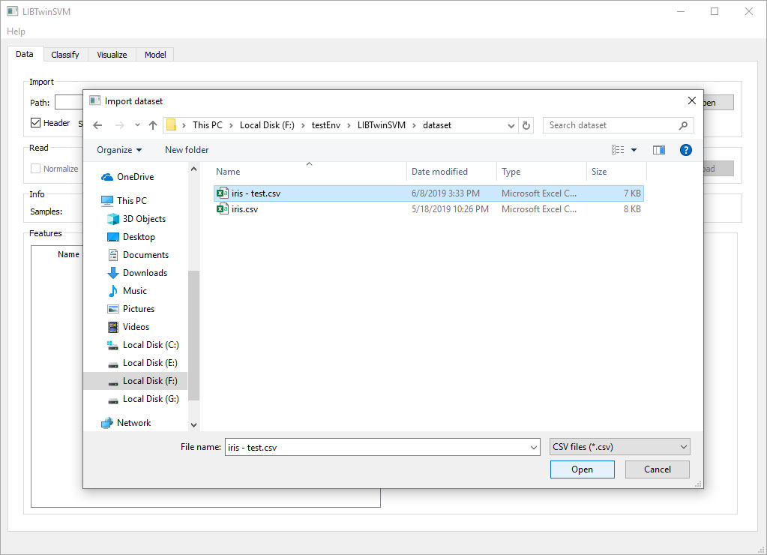The width and height of the screenshot is (767, 555).
Task: Click the folder icon in address bar
Action: point(171,125)
